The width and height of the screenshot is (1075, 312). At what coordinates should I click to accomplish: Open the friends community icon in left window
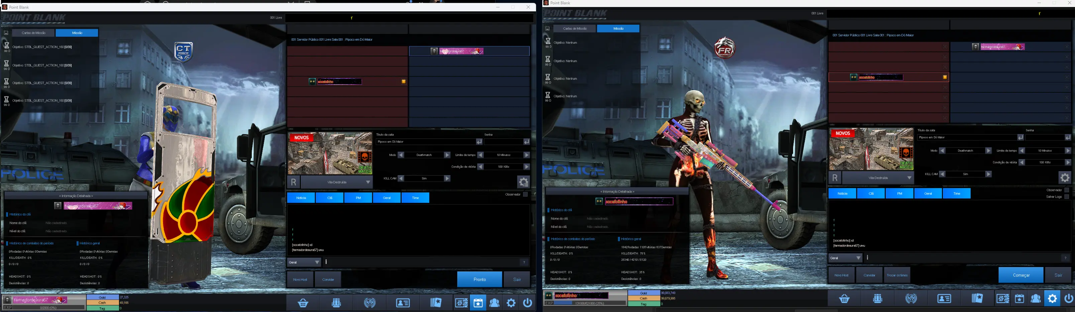click(x=495, y=303)
